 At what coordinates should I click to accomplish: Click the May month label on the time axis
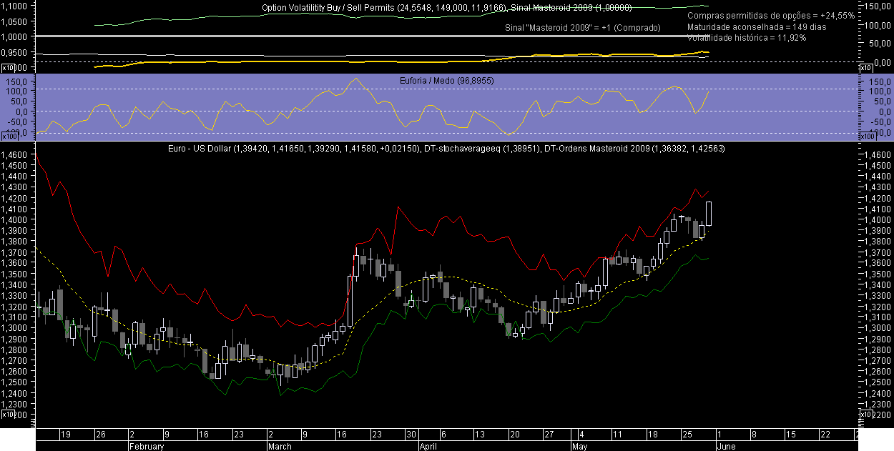click(x=580, y=446)
